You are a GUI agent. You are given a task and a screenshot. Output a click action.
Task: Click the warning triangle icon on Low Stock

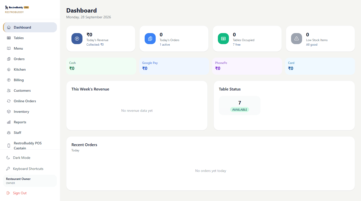[297, 39]
